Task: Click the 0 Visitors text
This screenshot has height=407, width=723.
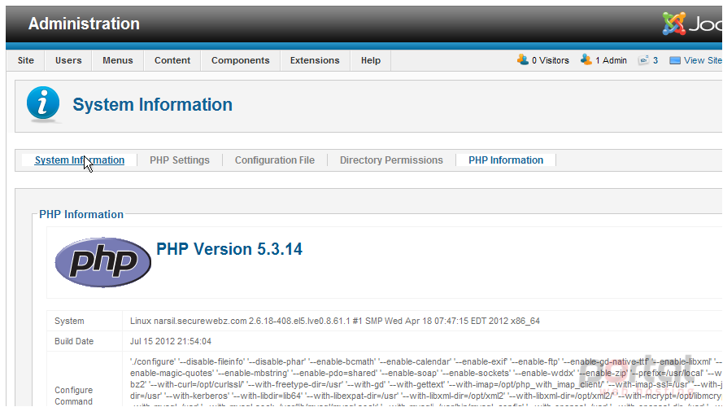Action: [x=550, y=60]
